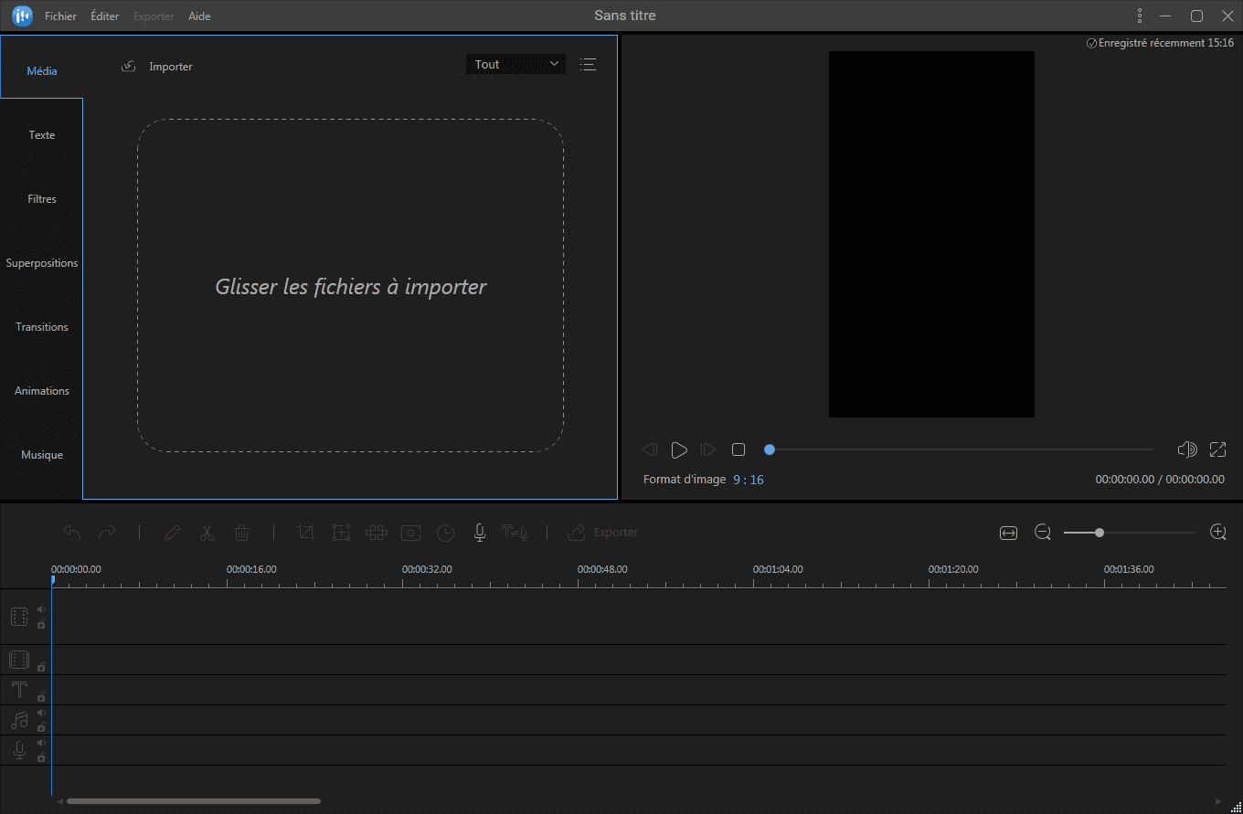The height and width of the screenshot is (814, 1243).
Task: Click the blue playhead marker on ruler
Action: 52,580
